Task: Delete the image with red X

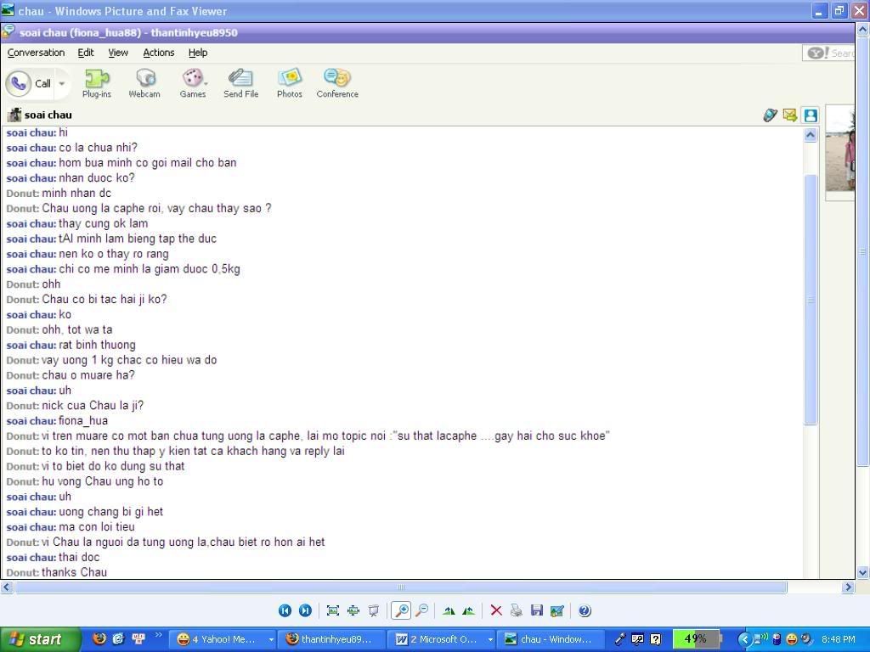Action: (x=496, y=610)
